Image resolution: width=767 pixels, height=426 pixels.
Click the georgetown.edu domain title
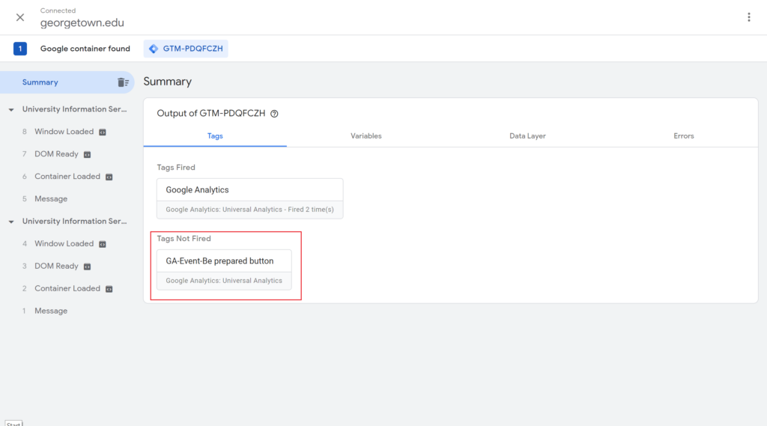click(x=82, y=23)
